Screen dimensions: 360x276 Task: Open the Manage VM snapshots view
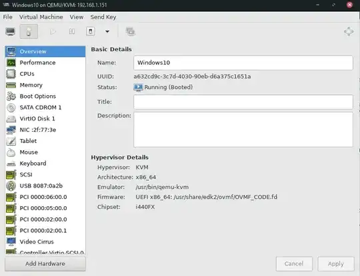[131, 31]
